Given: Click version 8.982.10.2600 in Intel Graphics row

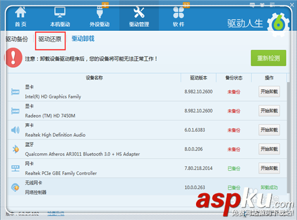Looking at the screenshot, I should click(x=198, y=92).
